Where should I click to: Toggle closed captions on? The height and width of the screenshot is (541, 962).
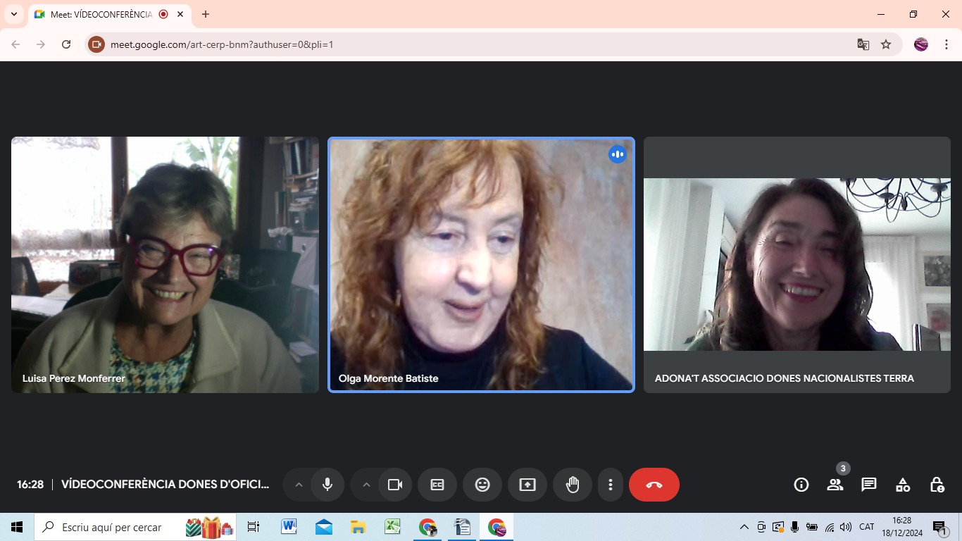tap(437, 485)
